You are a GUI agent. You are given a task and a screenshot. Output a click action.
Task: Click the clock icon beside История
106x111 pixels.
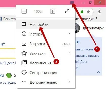pos(24,34)
